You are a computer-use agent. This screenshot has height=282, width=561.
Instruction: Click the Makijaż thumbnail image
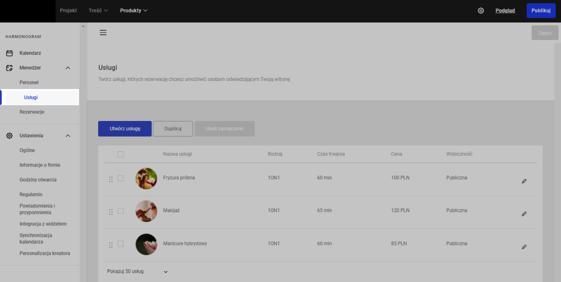(x=146, y=211)
